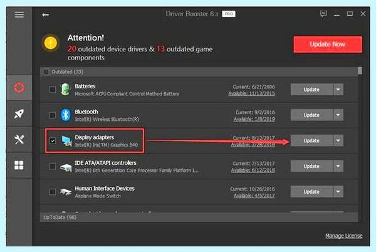The width and height of the screenshot is (376, 252).
Task: Click the Display adapters monitor icon
Action: point(66,141)
